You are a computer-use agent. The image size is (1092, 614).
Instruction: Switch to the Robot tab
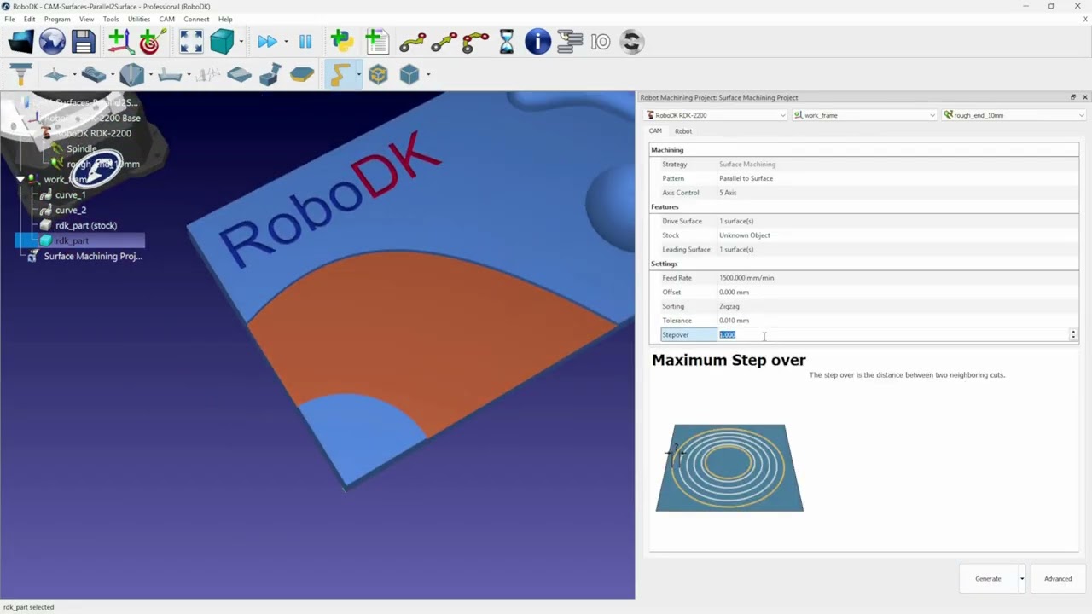[683, 131]
